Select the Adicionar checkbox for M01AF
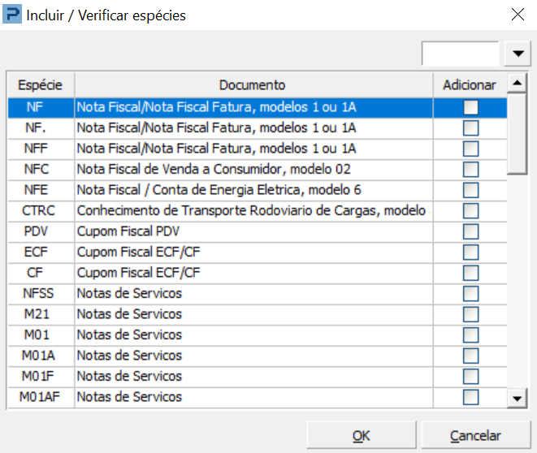Screen dimensions: 537x453 [x=470, y=397]
